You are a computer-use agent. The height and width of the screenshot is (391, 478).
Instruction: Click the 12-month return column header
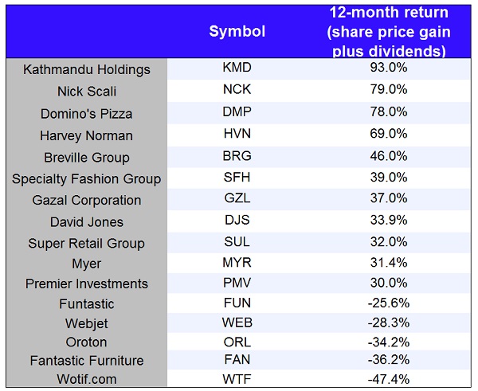click(x=390, y=32)
